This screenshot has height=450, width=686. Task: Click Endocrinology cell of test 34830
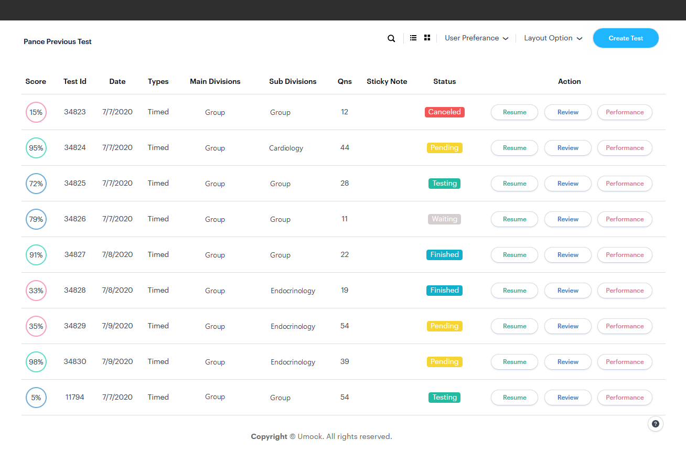pos(293,362)
